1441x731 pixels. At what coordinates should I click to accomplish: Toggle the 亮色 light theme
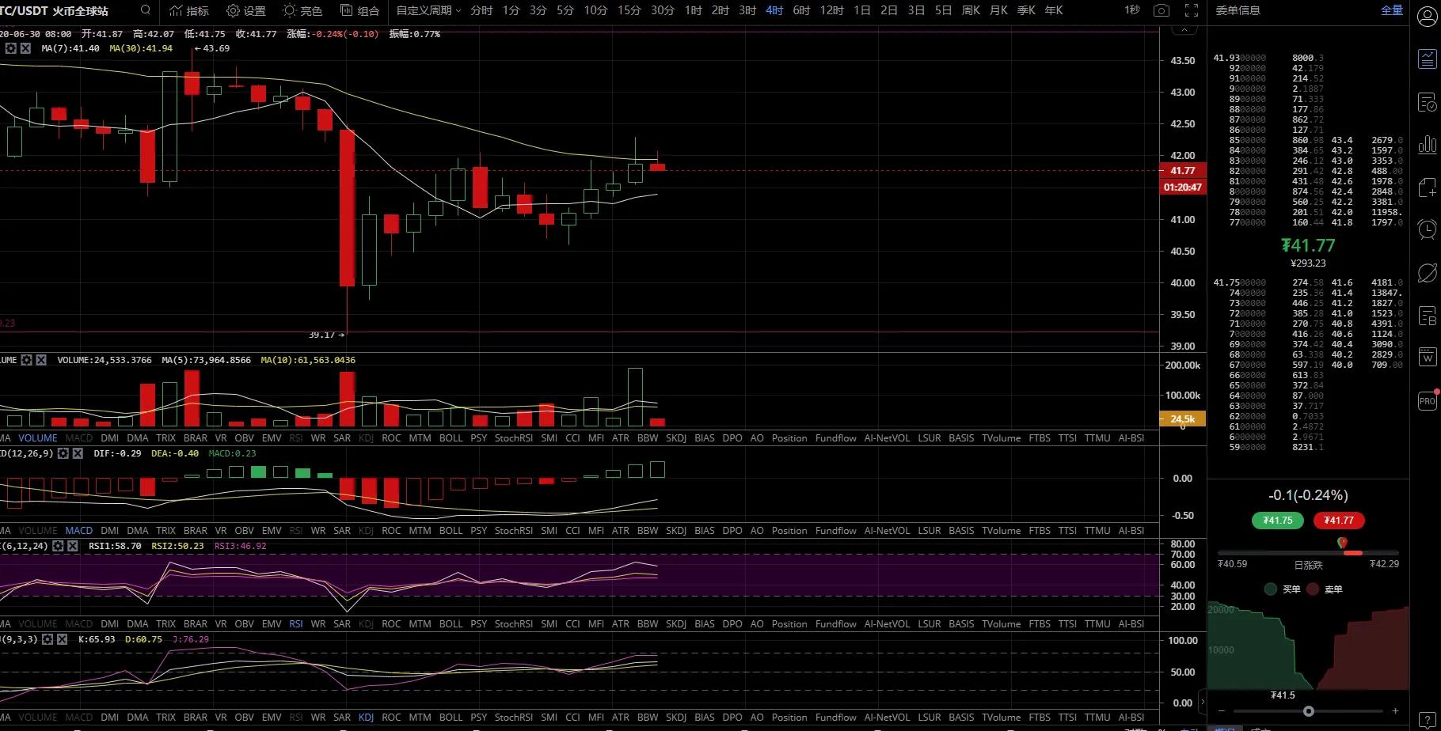pyautogui.click(x=303, y=10)
